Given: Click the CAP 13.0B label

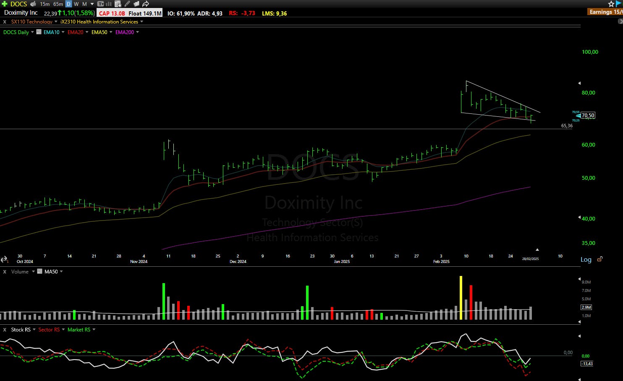Looking at the screenshot, I should pyautogui.click(x=112, y=13).
